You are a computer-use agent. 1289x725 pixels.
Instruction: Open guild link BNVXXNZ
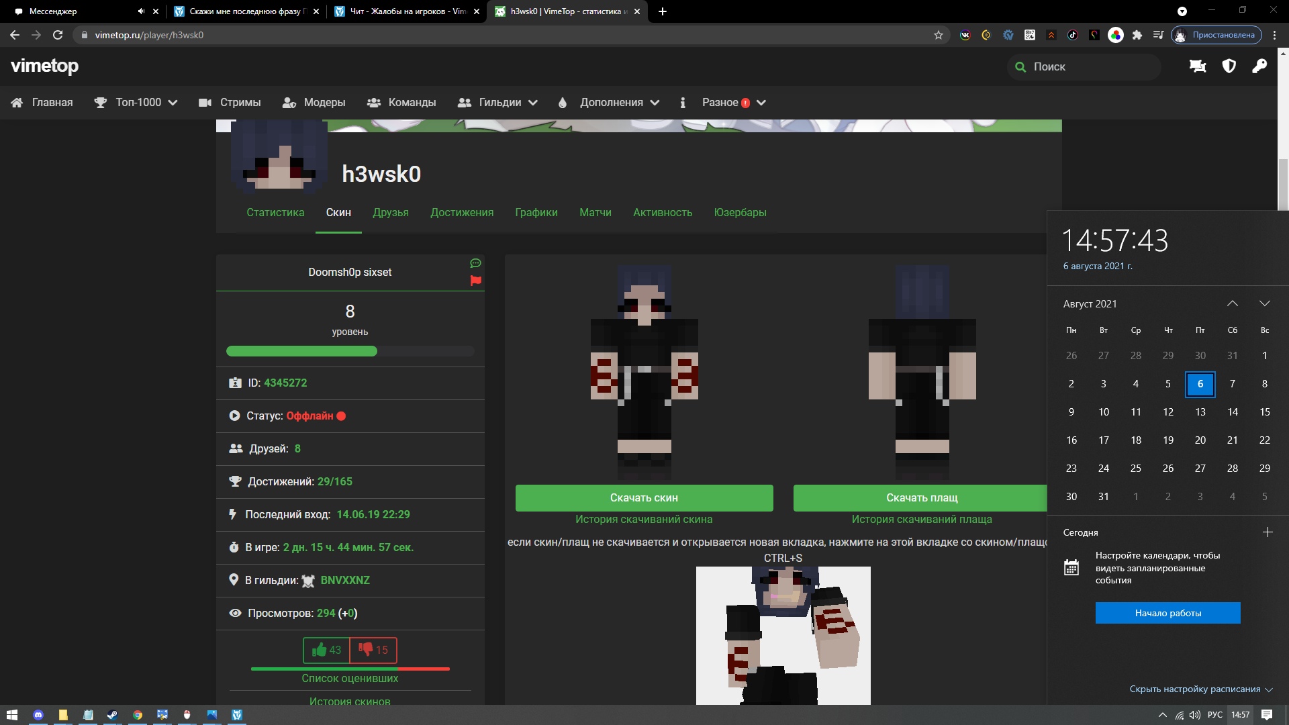click(x=345, y=580)
